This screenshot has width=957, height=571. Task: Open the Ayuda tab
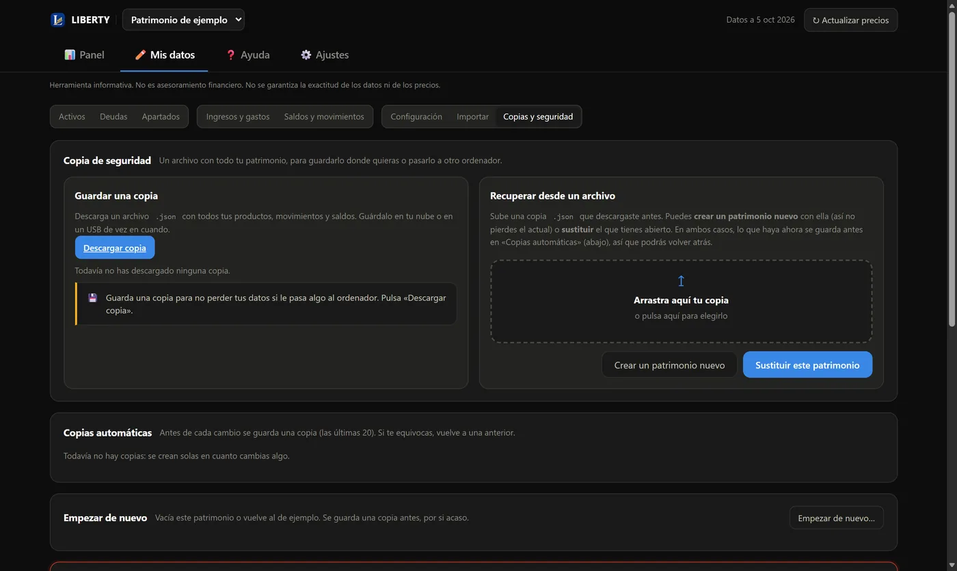click(247, 55)
